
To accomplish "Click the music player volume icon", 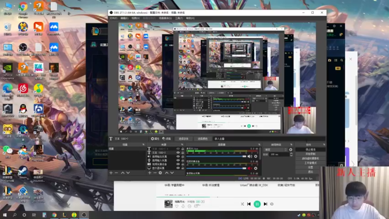I will [x=272, y=204].
